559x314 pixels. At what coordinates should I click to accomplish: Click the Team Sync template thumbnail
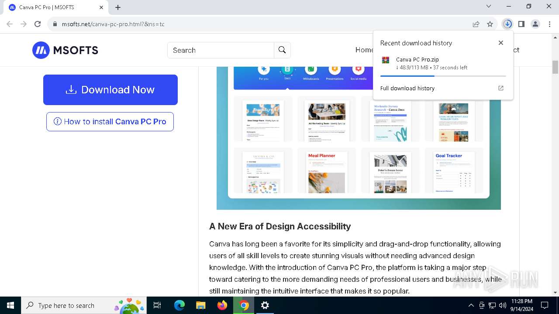263,119
